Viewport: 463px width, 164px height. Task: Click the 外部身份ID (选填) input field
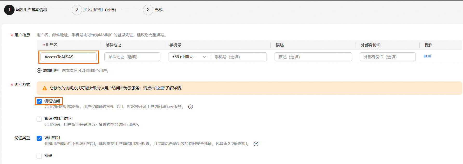coord(388,57)
